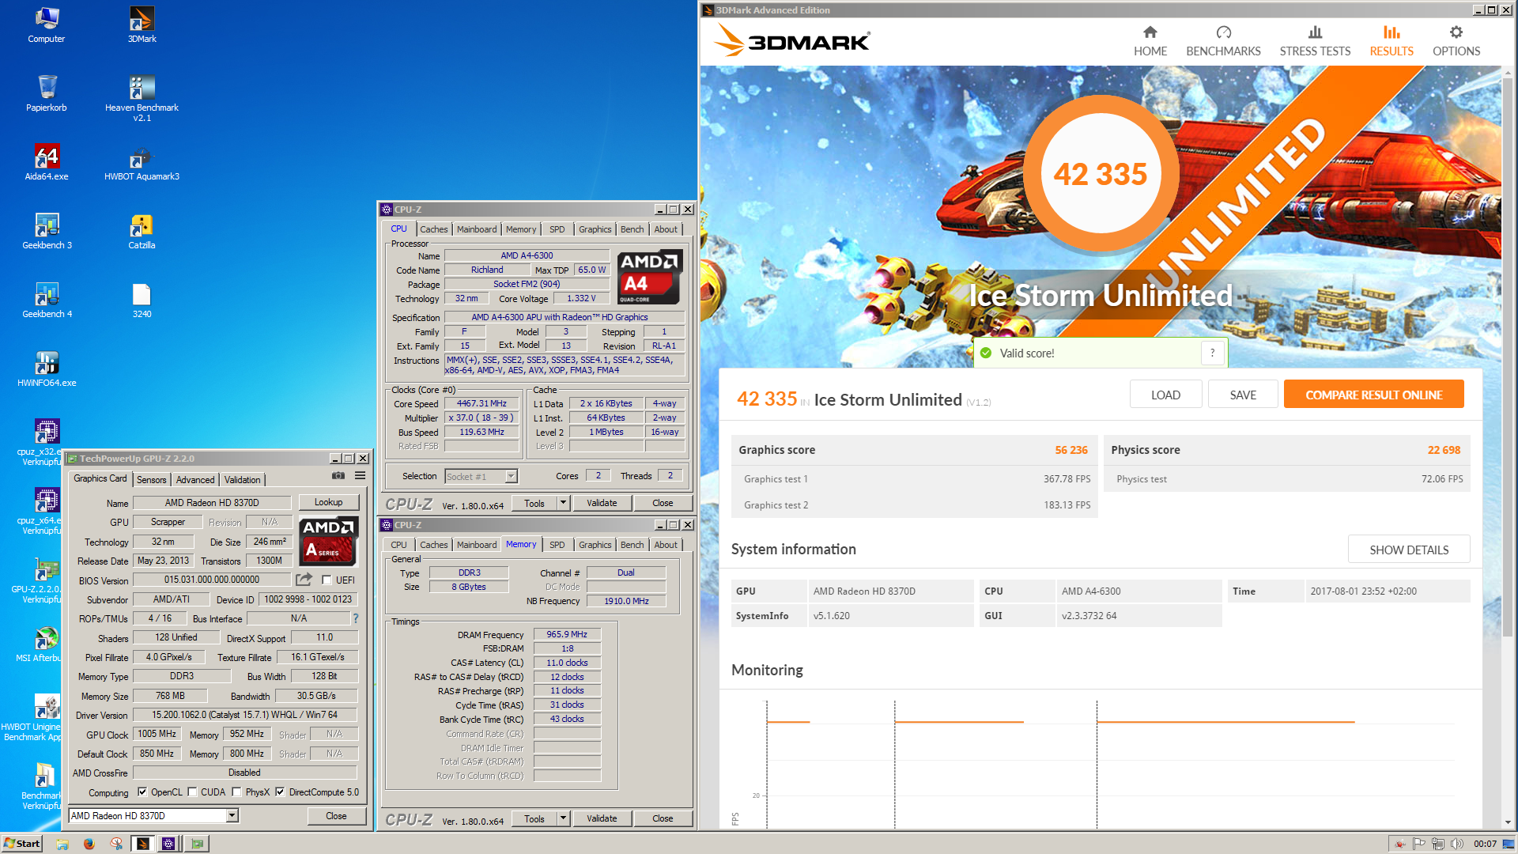
Task: Expand the GPU selection dropdown in GPU-Z
Action: [x=232, y=815]
